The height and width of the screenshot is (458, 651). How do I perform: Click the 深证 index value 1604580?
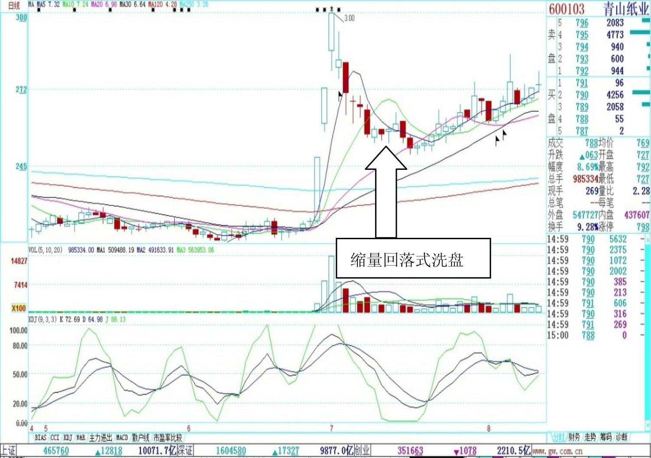tap(231, 451)
